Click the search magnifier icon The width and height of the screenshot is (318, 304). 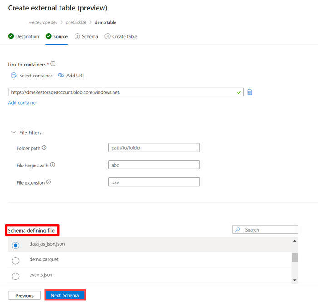(238, 230)
